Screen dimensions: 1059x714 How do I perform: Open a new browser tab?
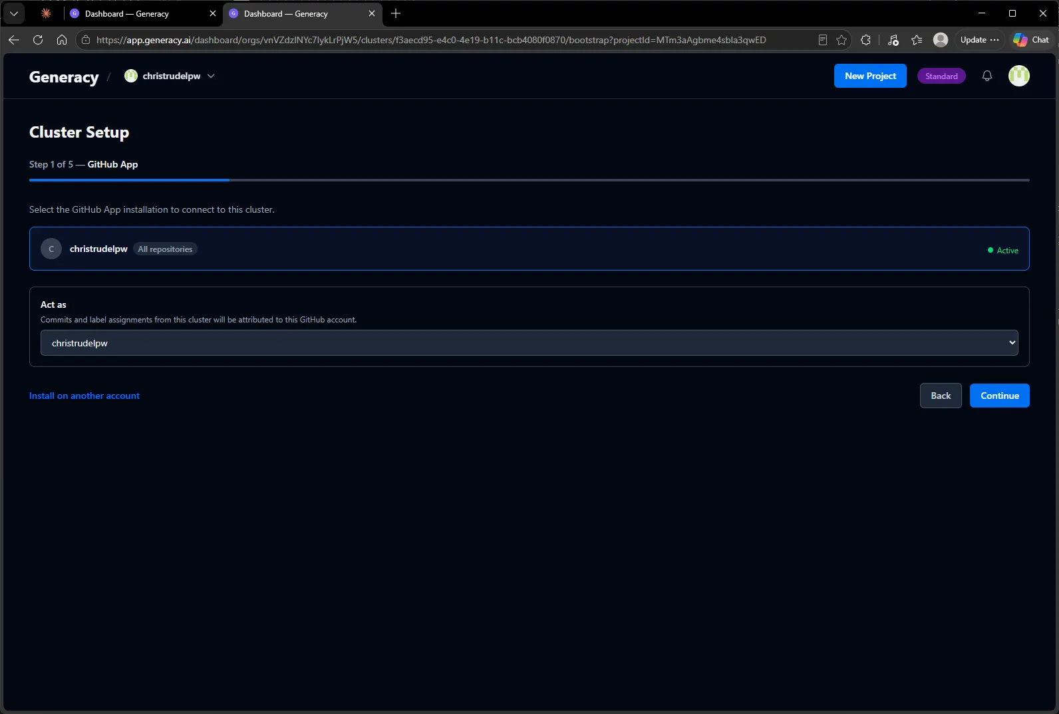pos(396,13)
